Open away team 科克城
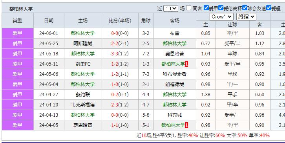The width and height of the screenshot is (285, 143). pyautogui.click(x=175, y=115)
